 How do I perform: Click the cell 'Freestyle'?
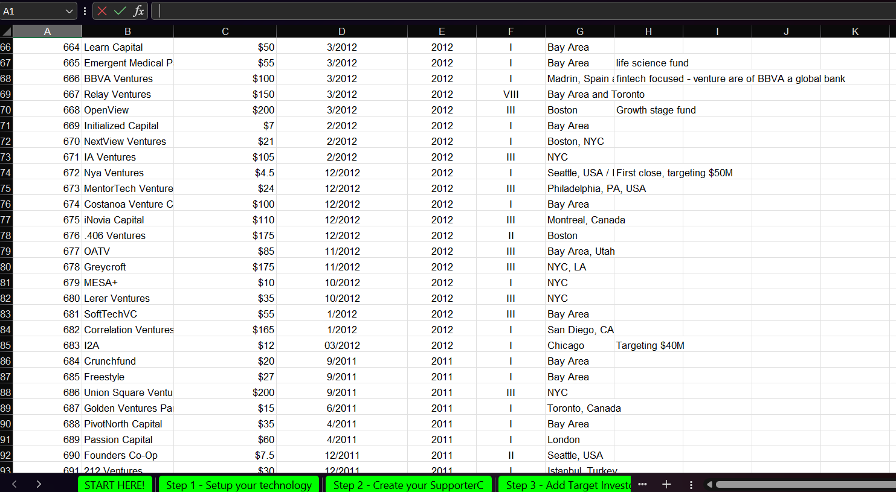127,377
